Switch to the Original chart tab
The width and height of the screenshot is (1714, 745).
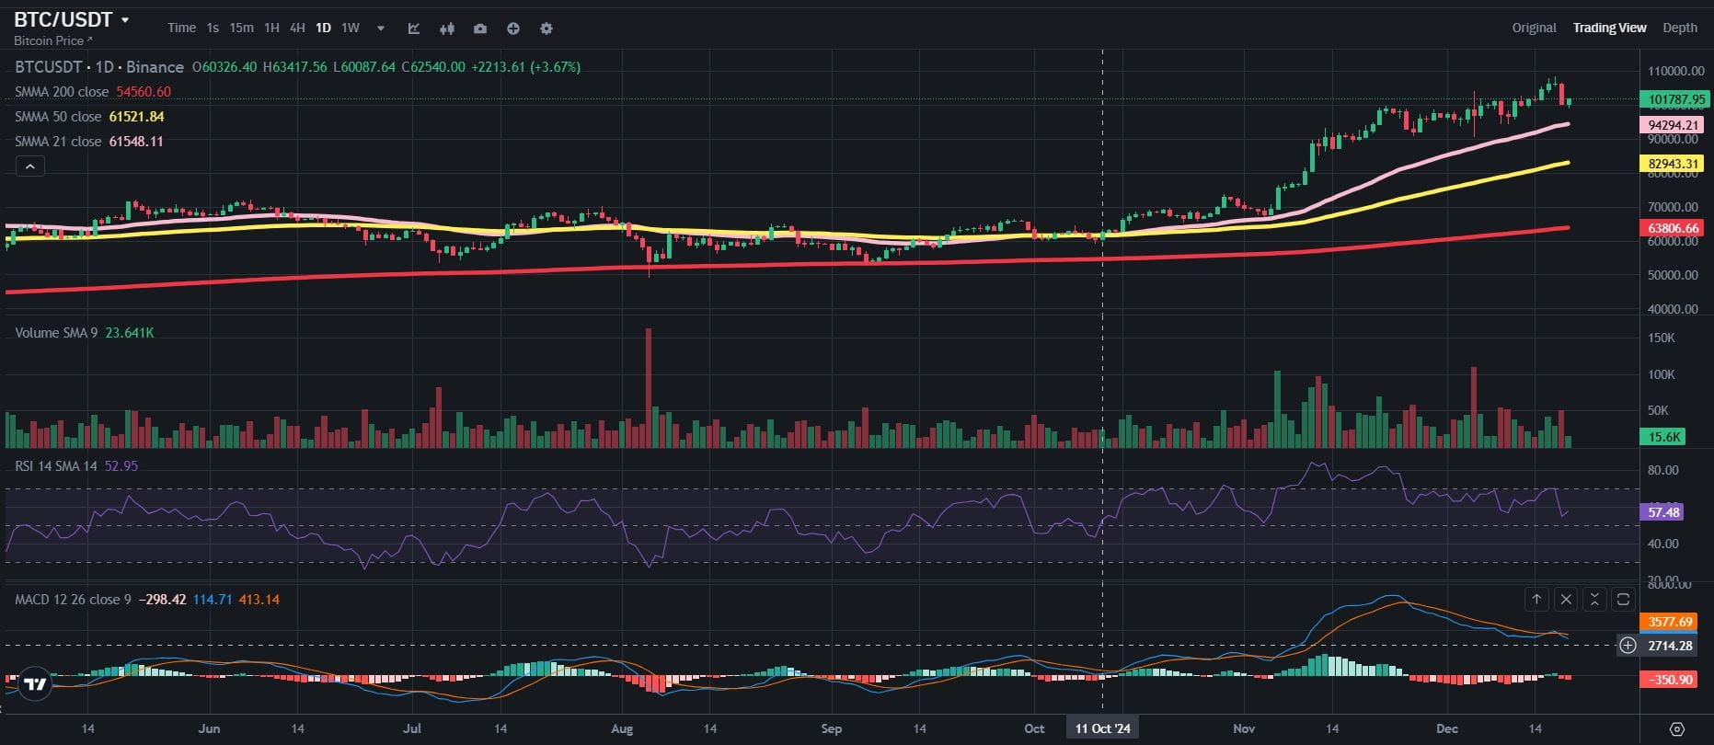point(1534,28)
